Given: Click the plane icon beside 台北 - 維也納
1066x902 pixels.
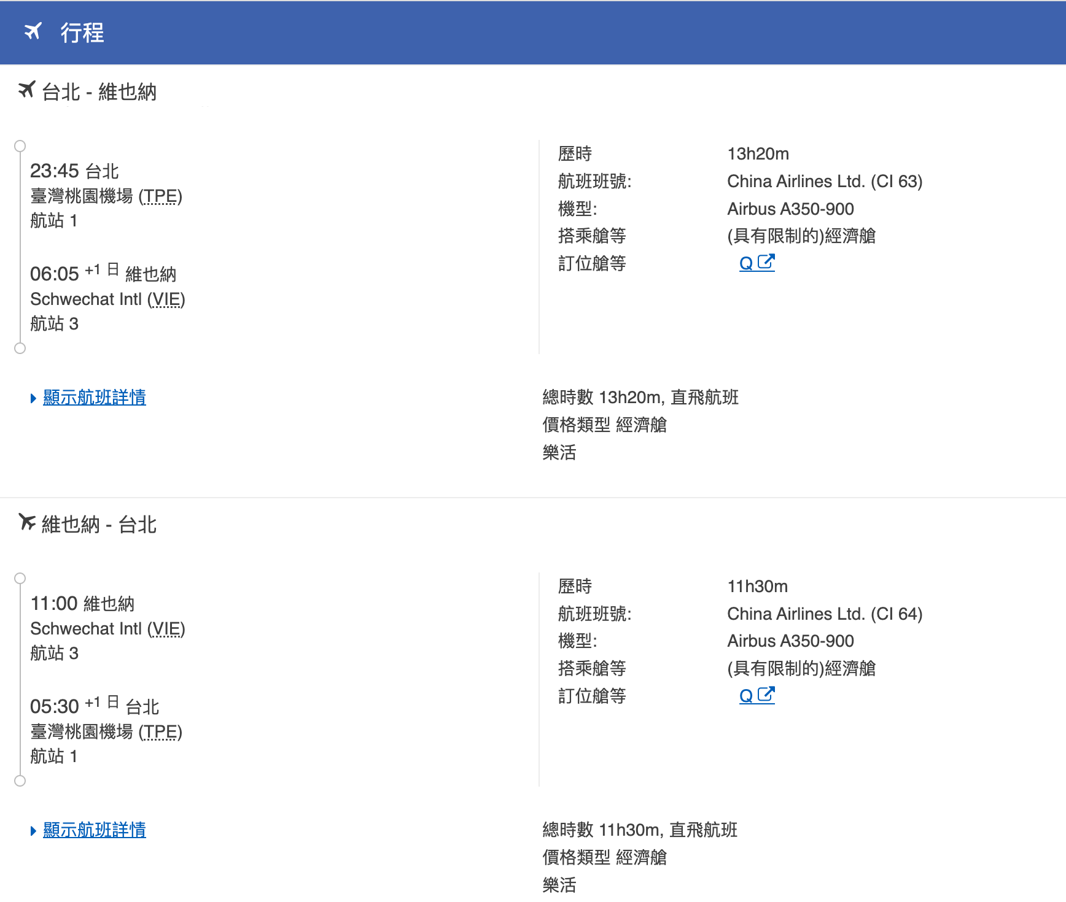Looking at the screenshot, I should coord(26,90).
